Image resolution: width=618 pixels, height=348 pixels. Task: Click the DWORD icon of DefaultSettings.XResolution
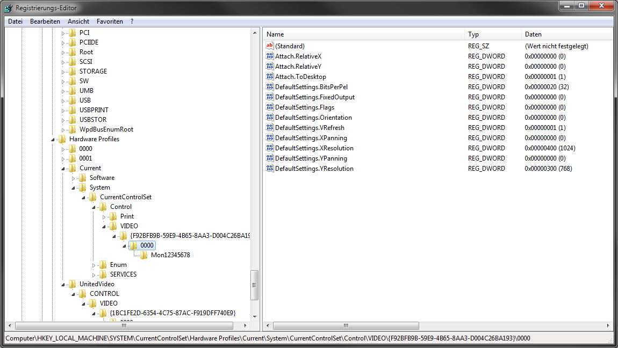[x=270, y=148]
